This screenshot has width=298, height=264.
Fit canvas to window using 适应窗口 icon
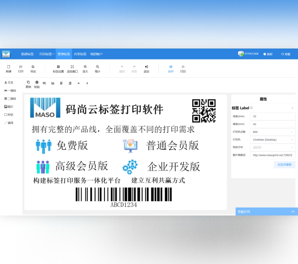point(72,68)
